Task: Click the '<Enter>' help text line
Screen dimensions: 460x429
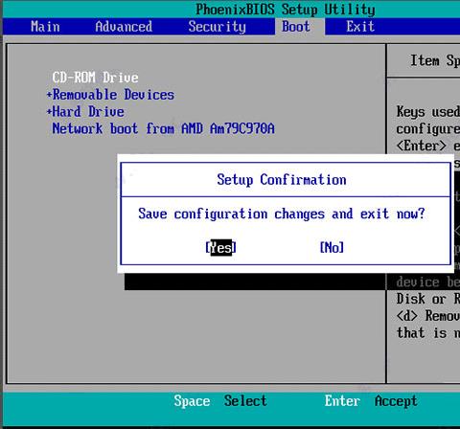Action: (428, 146)
